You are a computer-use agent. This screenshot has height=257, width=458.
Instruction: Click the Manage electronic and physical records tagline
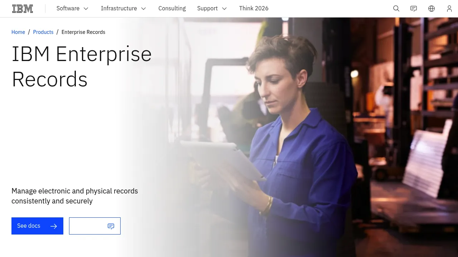[75, 196]
